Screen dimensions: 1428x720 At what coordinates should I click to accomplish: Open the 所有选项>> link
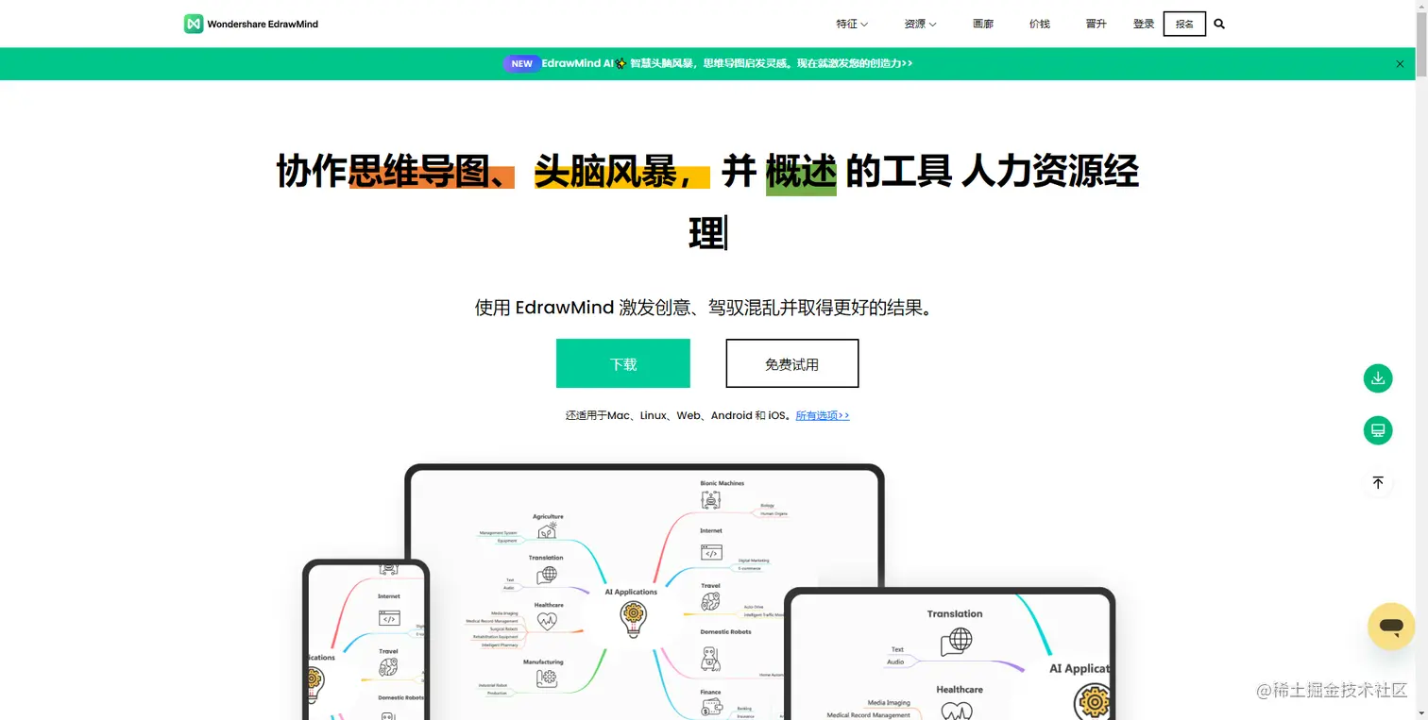[823, 415]
